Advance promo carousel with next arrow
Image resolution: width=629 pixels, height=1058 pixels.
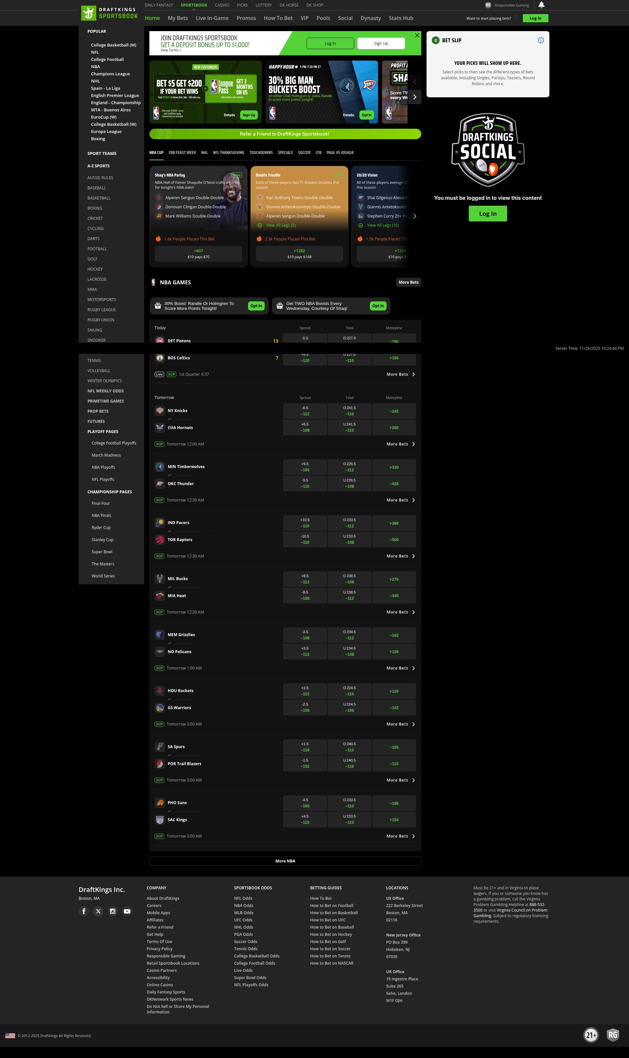(x=414, y=97)
